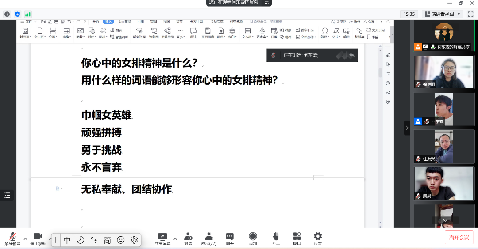This screenshot has height=249, width=478.
Task: Click the red 离开会议 button
Action: [459, 237]
